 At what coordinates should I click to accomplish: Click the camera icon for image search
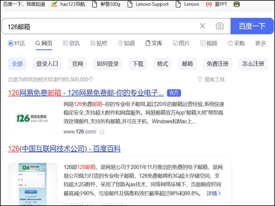(x=219, y=26)
